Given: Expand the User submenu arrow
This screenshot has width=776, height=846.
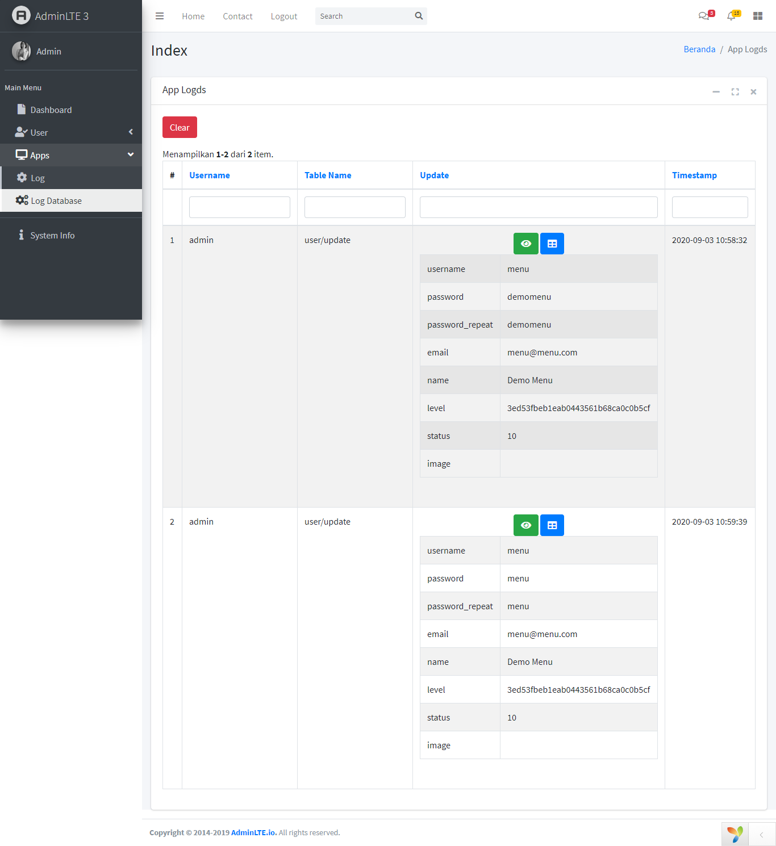Looking at the screenshot, I should coord(131,132).
